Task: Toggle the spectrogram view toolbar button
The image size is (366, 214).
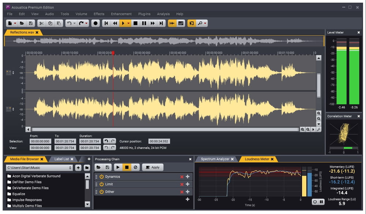Action: [x=181, y=23]
